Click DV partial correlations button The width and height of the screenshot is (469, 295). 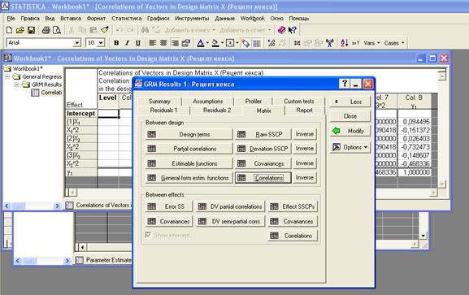(230, 206)
